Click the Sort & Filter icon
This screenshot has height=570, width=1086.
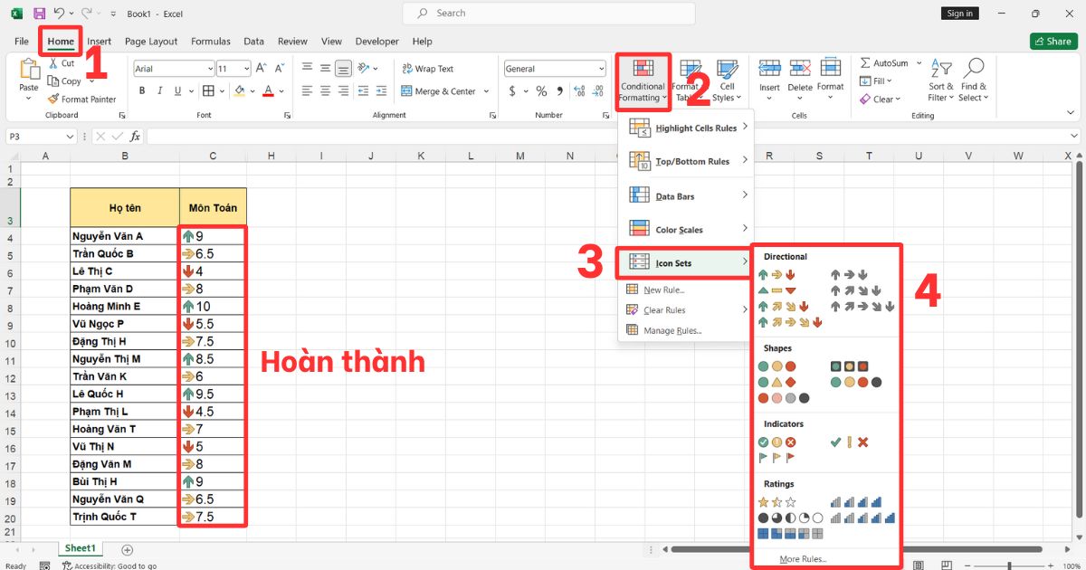point(940,80)
